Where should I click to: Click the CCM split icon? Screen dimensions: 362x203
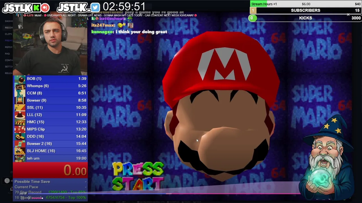click(x=20, y=93)
